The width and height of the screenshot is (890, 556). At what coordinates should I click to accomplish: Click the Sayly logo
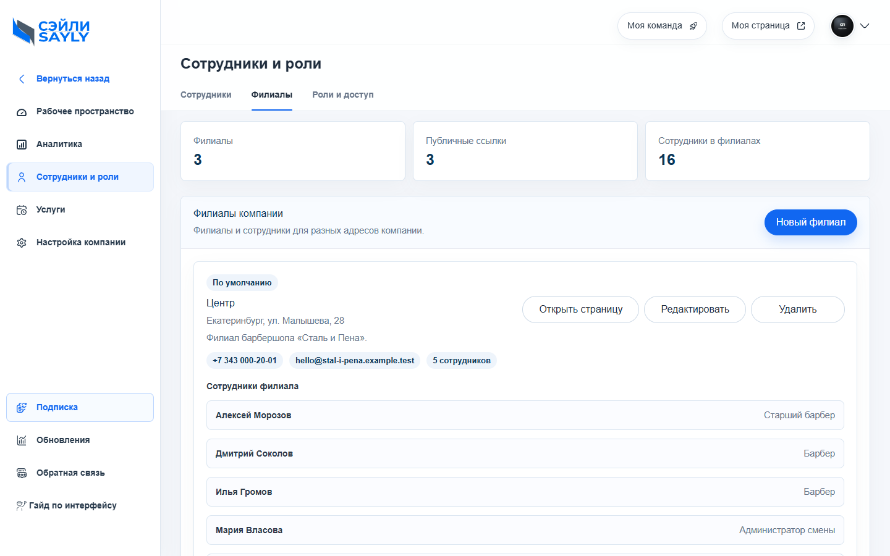click(51, 31)
